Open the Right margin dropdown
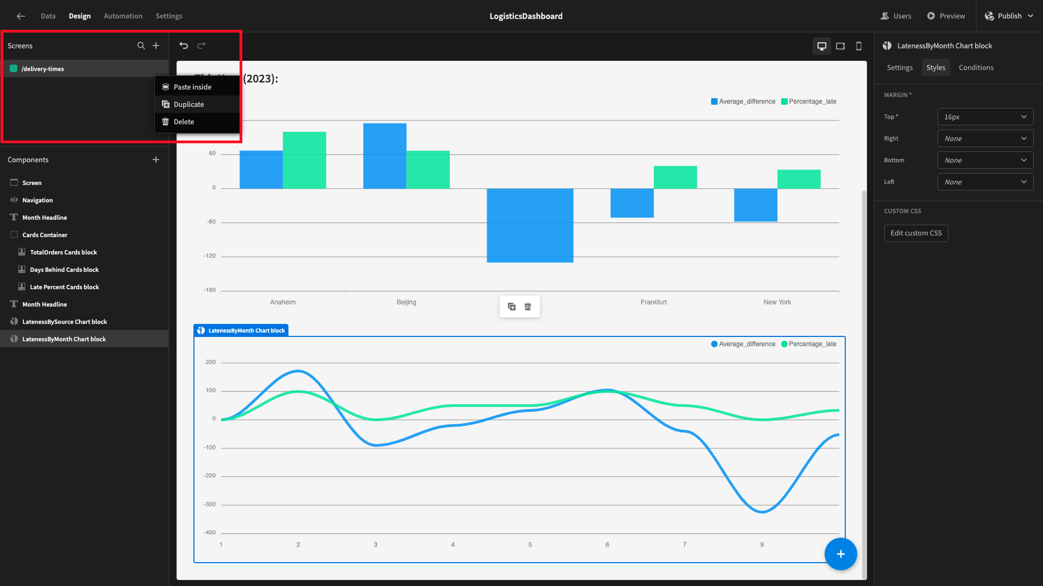The height and width of the screenshot is (586, 1043). pyautogui.click(x=985, y=138)
